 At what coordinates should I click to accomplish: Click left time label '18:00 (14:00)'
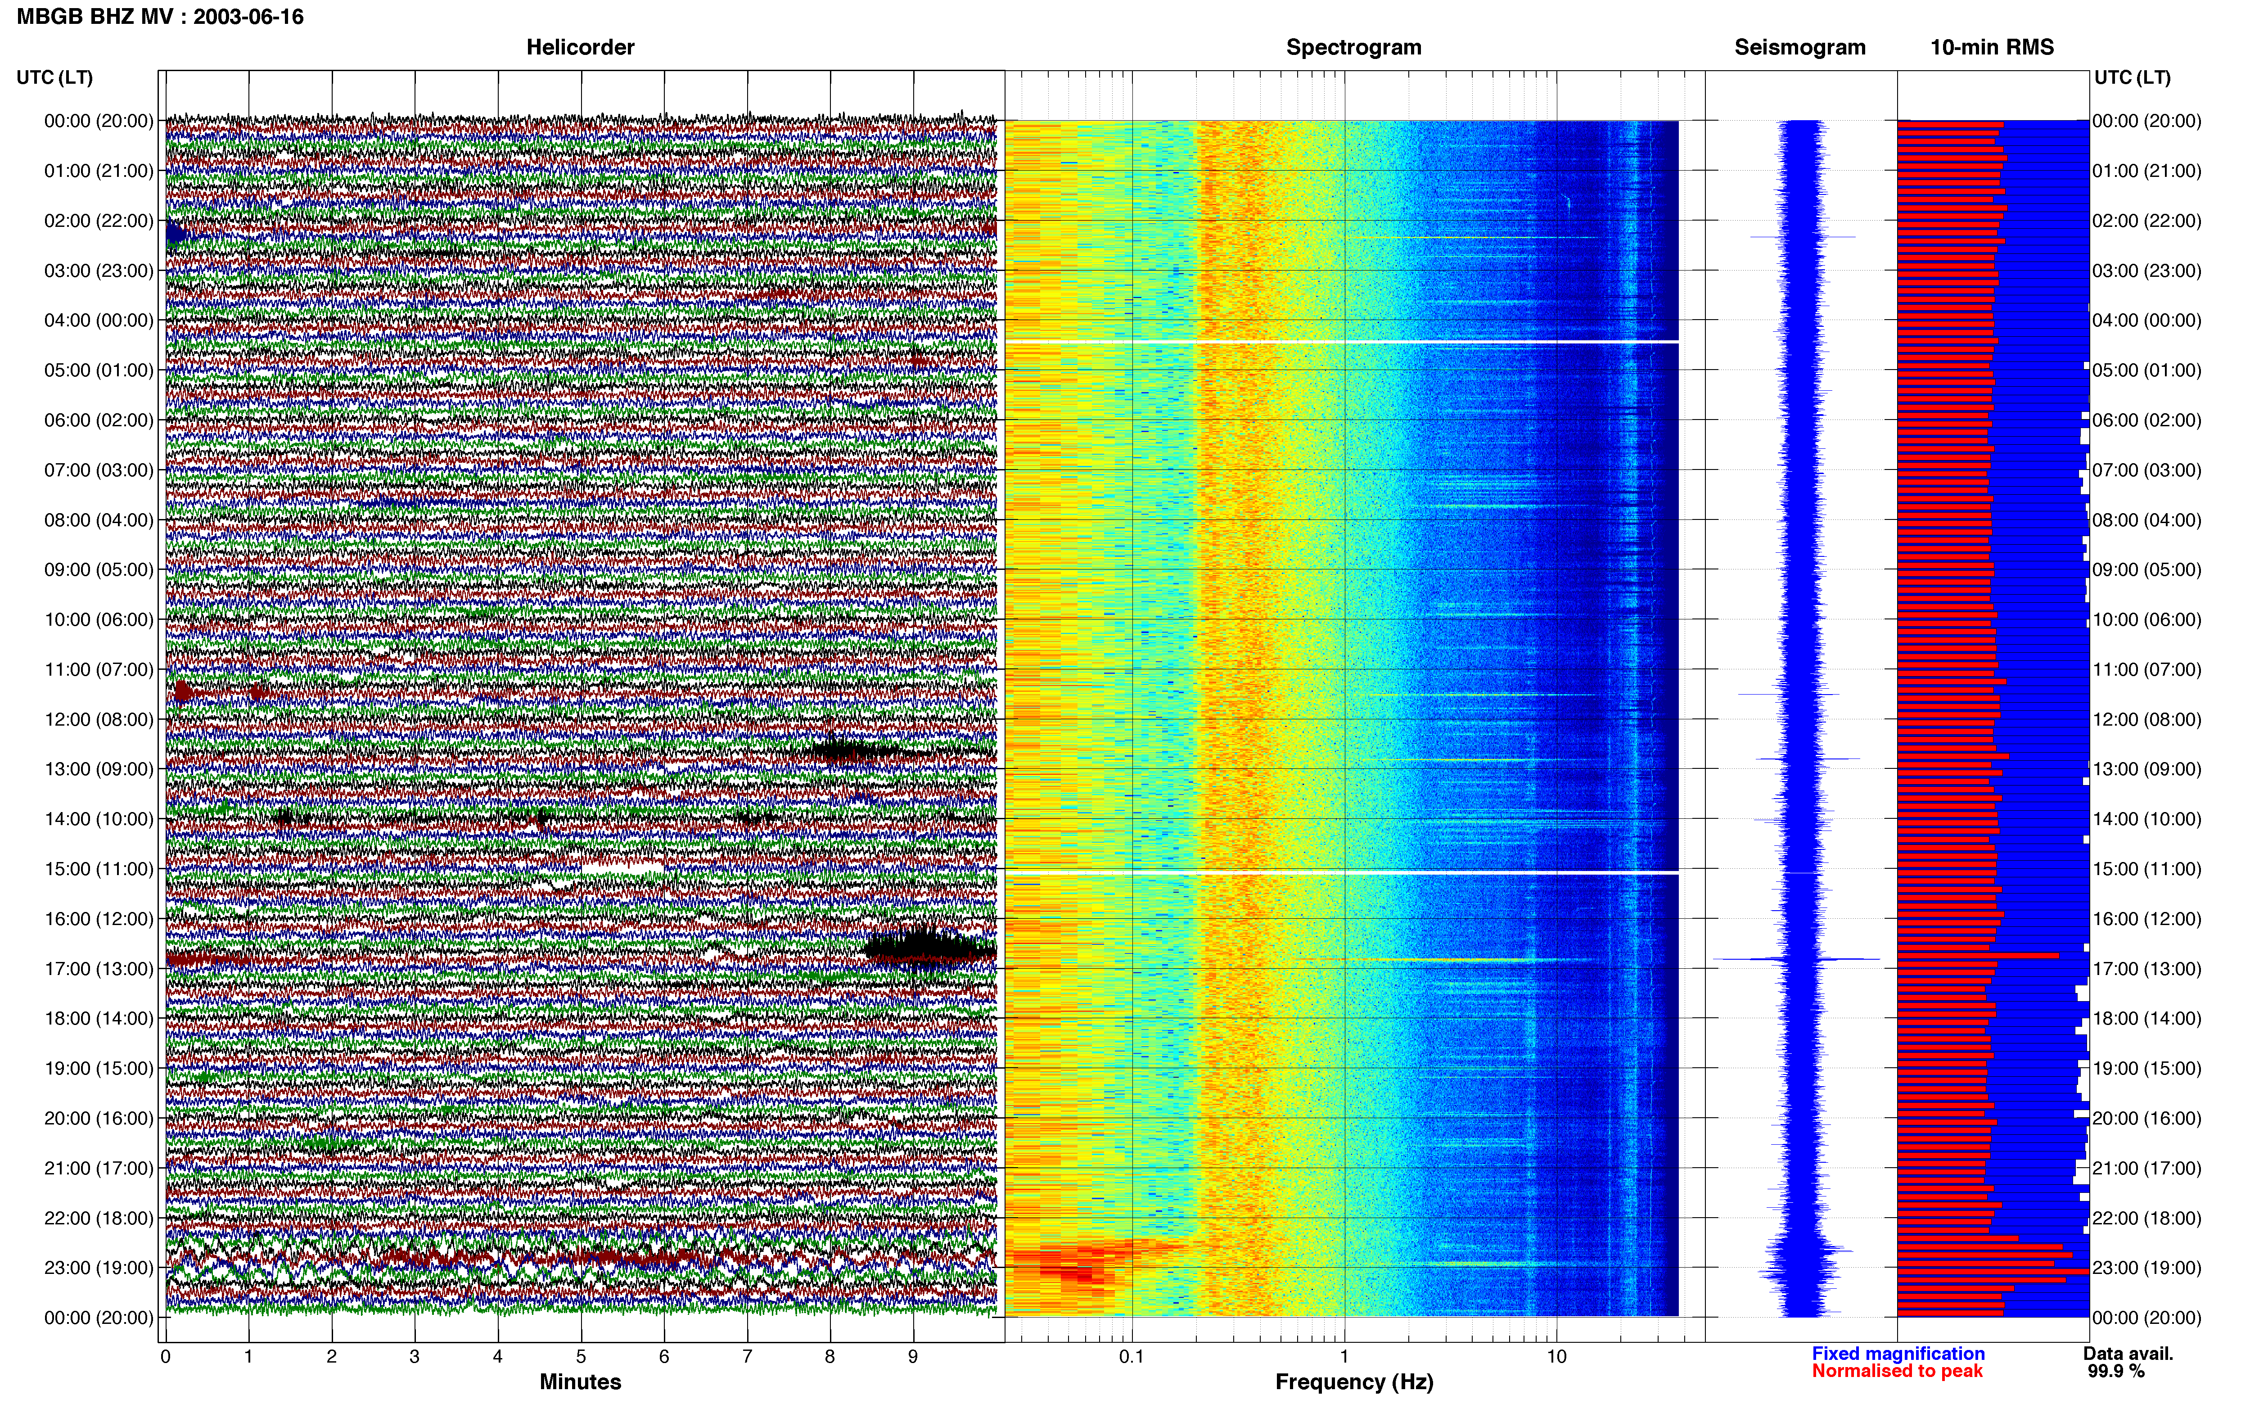(99, 1019)
